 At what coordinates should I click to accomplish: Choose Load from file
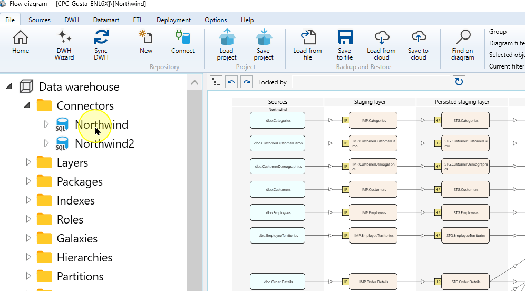[307, 45]
